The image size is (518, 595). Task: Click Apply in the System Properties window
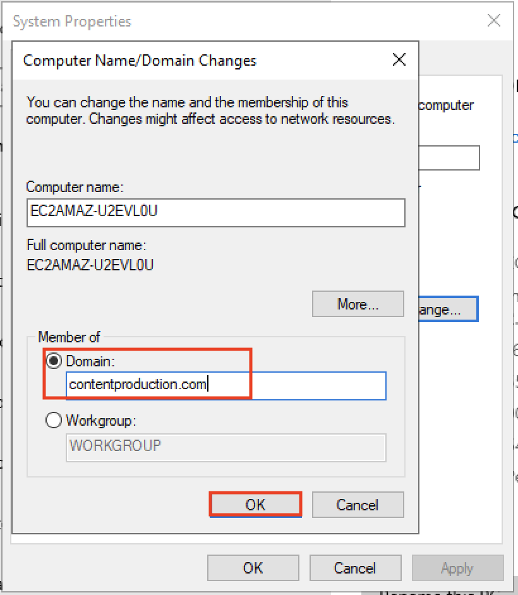tap(457, 568)
